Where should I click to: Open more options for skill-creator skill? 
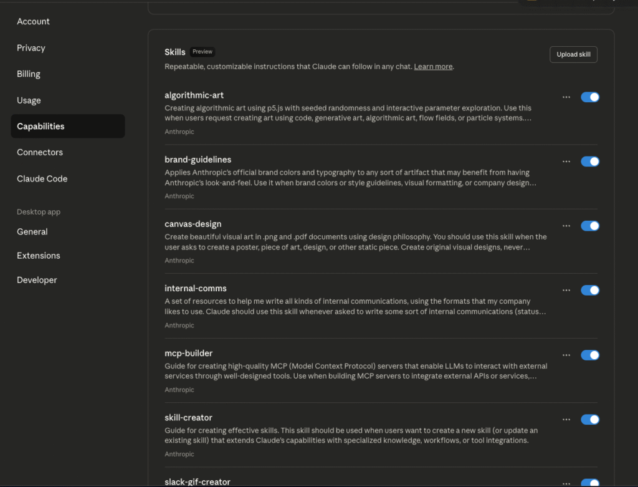566,420
